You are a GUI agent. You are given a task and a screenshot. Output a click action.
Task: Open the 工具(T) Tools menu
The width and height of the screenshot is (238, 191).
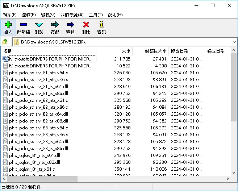tap(96, 15)
